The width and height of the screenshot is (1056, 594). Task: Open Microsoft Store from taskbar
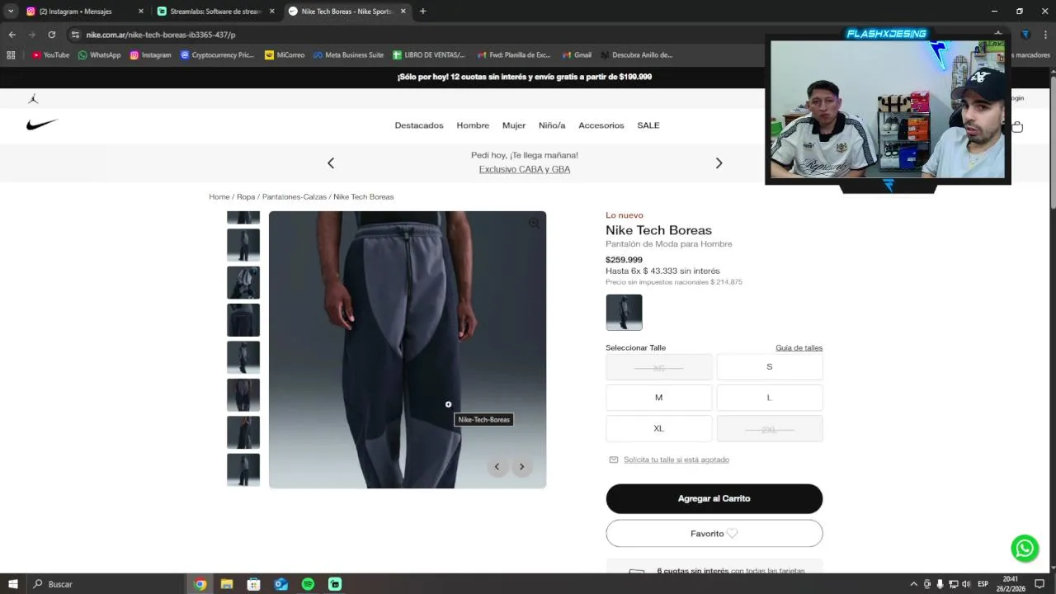(253, 584)
